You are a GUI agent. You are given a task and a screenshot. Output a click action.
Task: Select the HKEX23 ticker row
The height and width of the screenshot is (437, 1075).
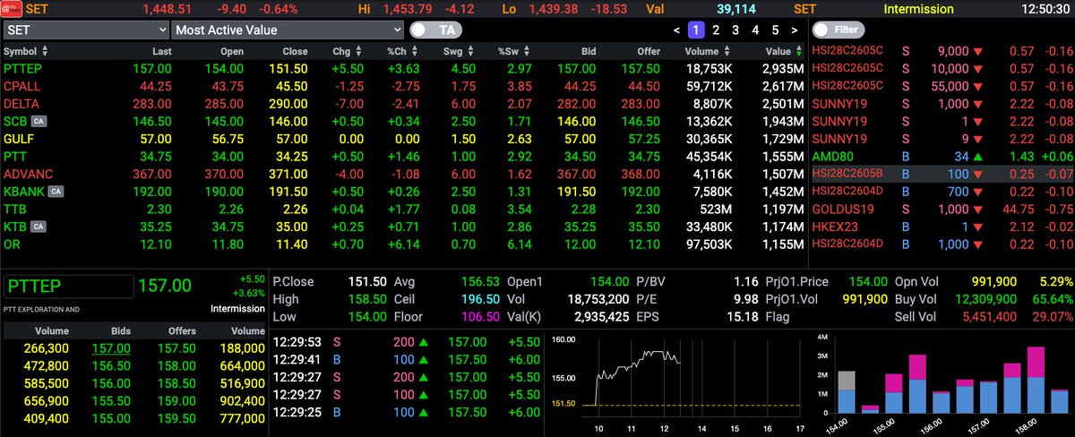pyautogui.click(x=942, y=226)
